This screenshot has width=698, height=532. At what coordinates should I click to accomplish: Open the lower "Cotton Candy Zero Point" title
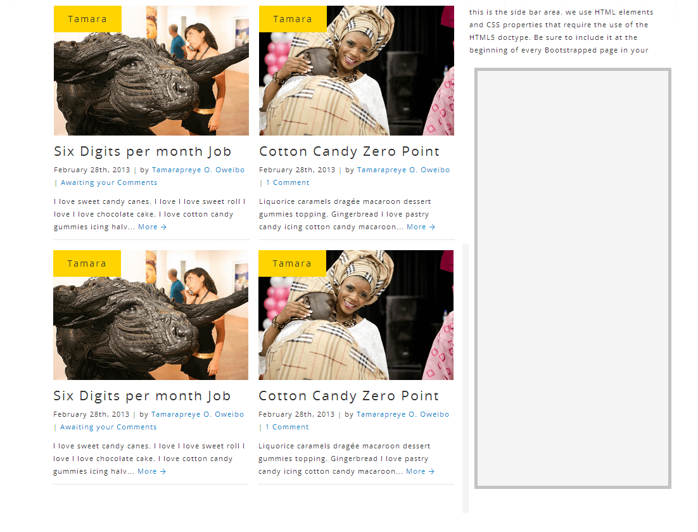348,396
